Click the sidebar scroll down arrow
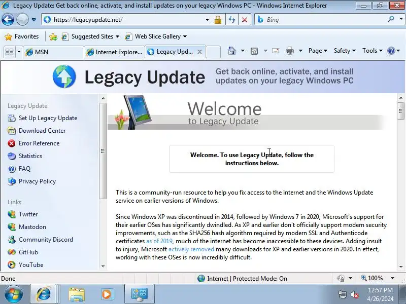The height and width of the screenshot is (304, 406). click(103, 267)
